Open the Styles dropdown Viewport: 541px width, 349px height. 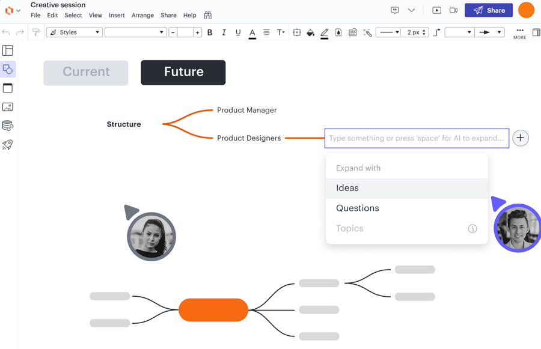[75, 32]
